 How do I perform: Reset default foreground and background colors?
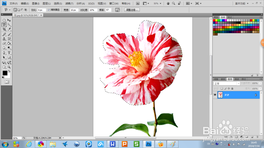click(x=3, y=77)
